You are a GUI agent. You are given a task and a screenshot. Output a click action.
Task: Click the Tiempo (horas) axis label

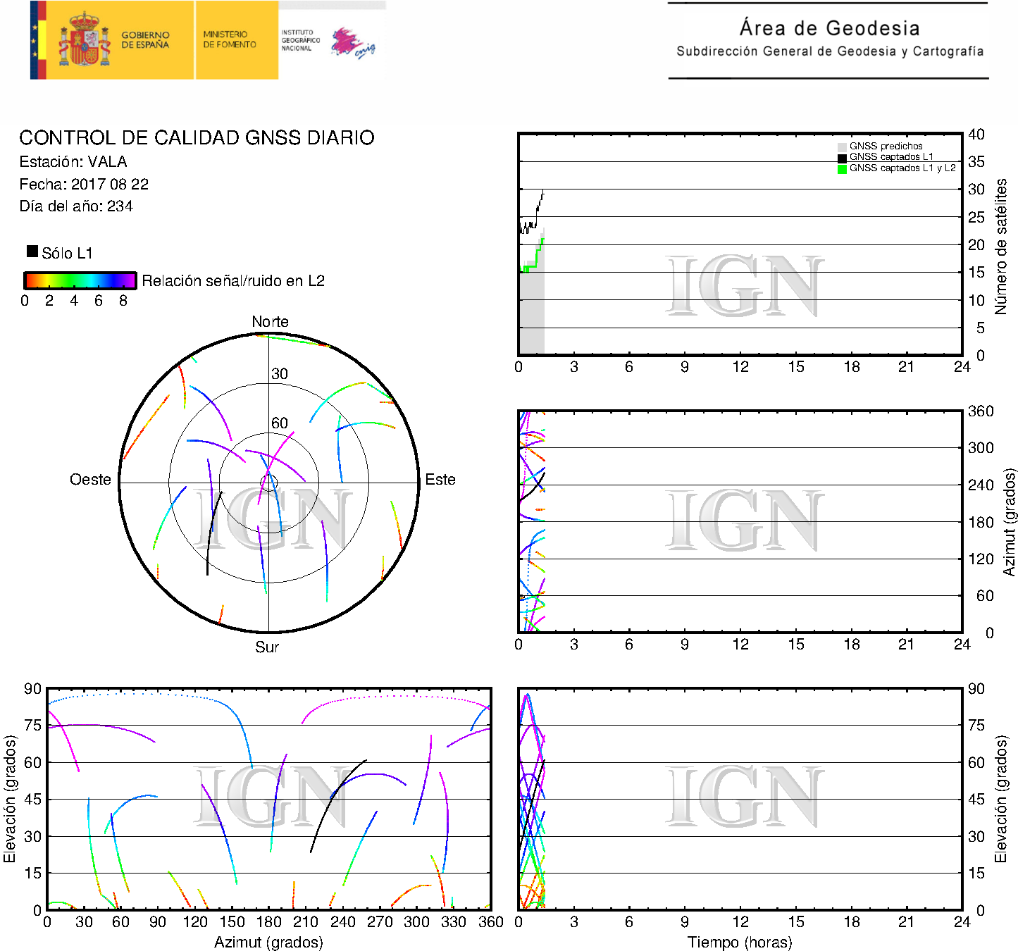(x=739, y=943)
